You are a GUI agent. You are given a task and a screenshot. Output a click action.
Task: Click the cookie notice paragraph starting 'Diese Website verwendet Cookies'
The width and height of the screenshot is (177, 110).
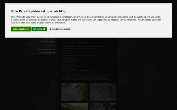(x=86, y=20)
